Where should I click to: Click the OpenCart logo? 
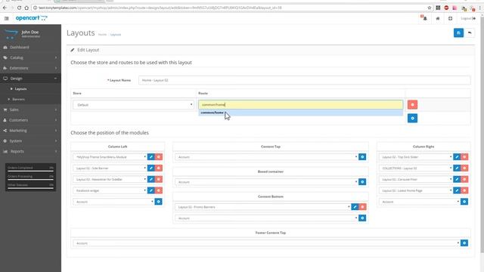pos(32,18)
